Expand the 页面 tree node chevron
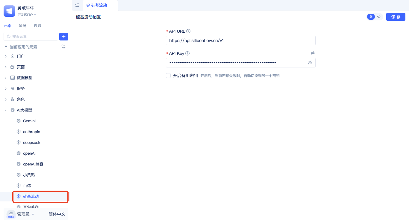The image size is (409, 223). (x=6, y=67)
